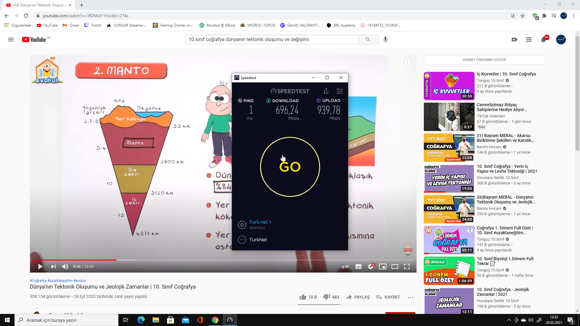Like the video (10 B)

click(308, 297)
